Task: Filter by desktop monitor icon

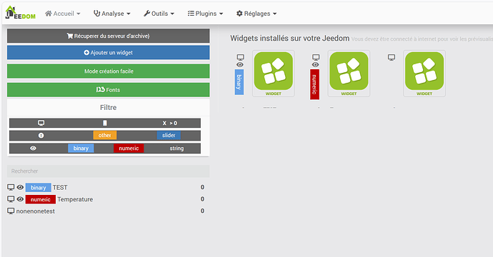Action: pyautogui.click(x=41, y=123)
